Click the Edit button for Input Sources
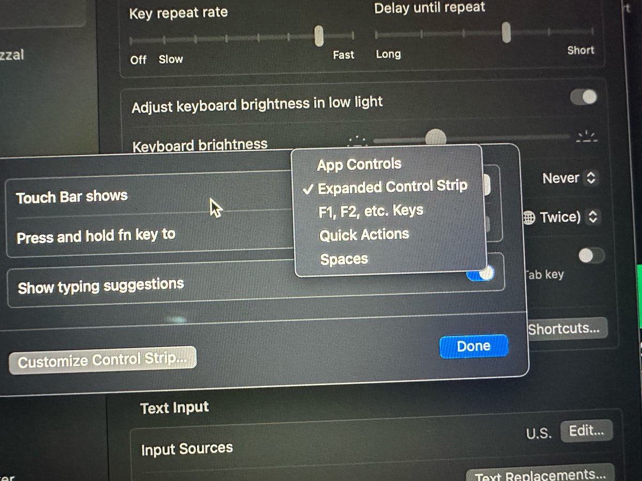This screenshot has width=642, height=481. tap(586, 430)
